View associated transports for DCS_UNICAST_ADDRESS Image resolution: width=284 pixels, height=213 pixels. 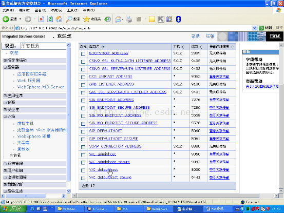point(219,76)
